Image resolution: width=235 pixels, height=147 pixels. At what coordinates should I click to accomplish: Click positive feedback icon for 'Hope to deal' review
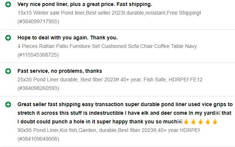[x=8, y=38]
